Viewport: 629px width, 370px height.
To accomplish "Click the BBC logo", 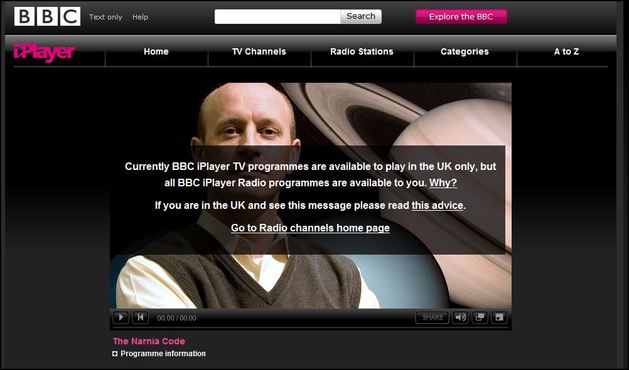I will click(47, 16).
